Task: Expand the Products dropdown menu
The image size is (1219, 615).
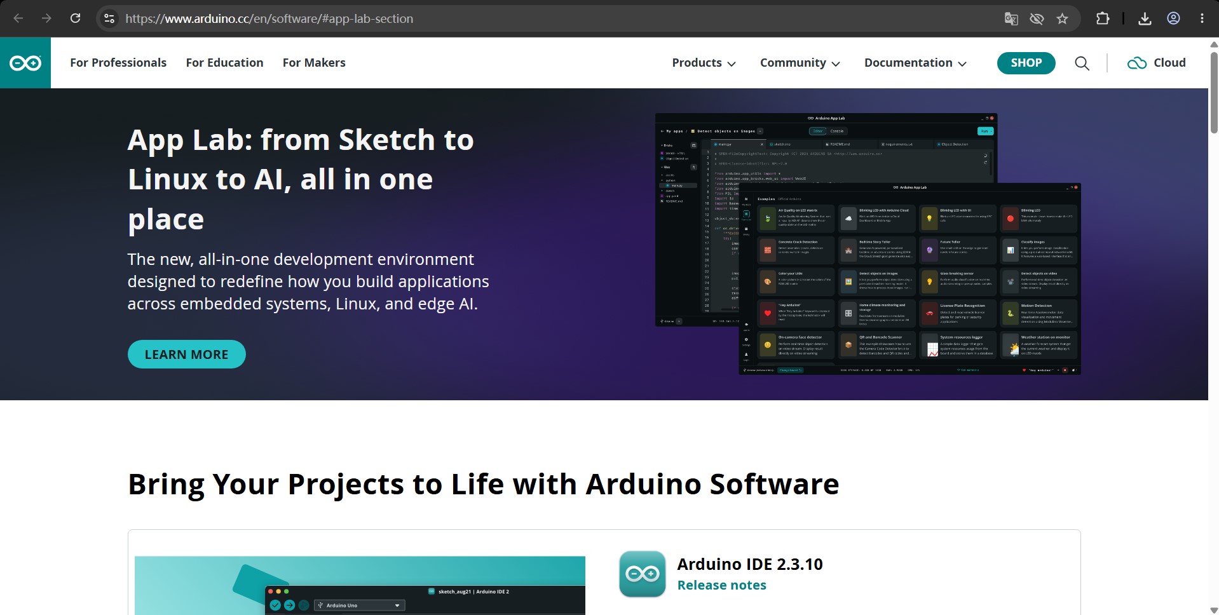Action: tap(704, 63)
